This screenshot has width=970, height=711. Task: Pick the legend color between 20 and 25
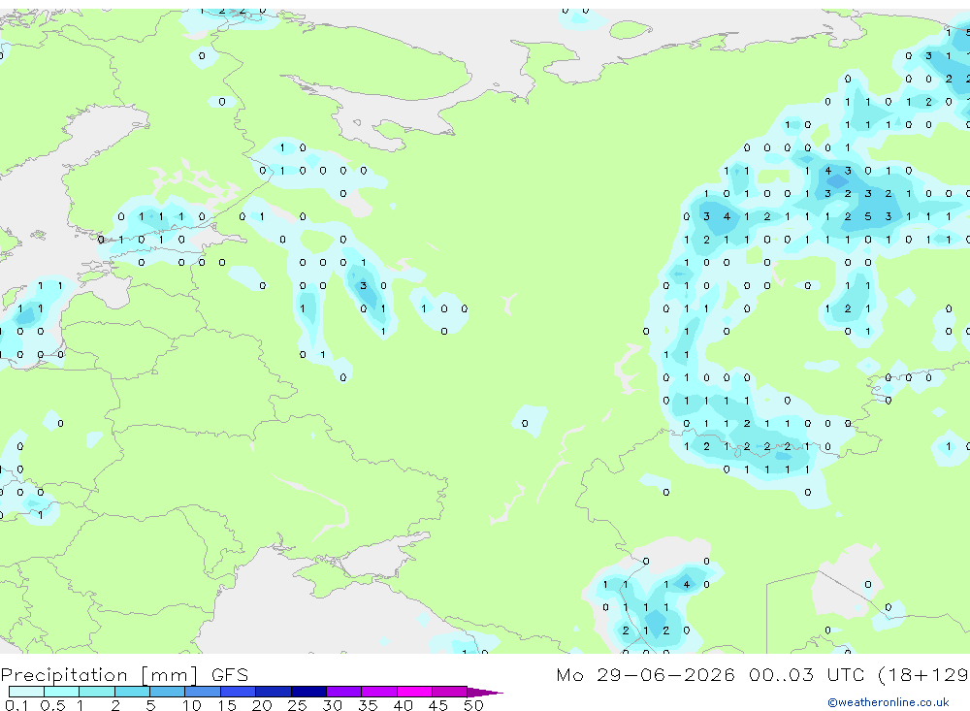(x=274, y=692)
